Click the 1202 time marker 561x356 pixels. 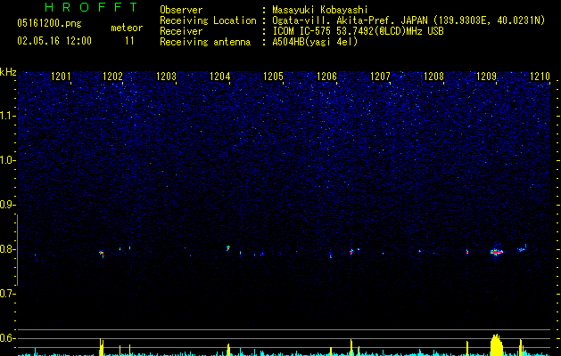pyautogui.click(x=112, y=77)
